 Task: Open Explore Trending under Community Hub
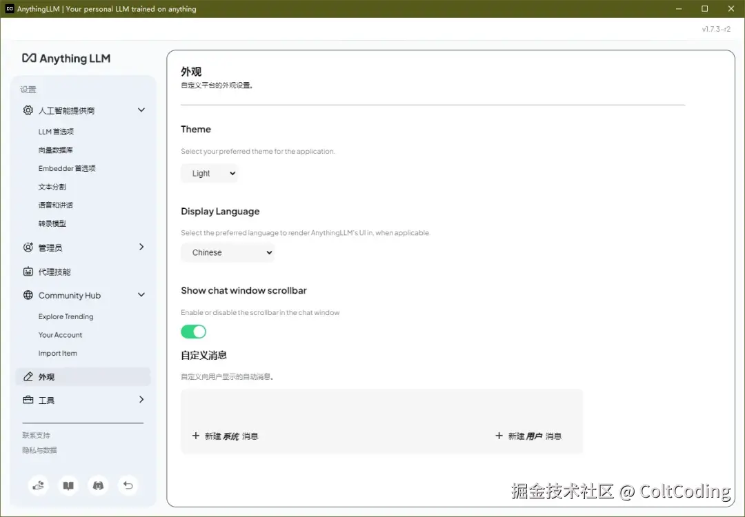[x=66, y=316]
